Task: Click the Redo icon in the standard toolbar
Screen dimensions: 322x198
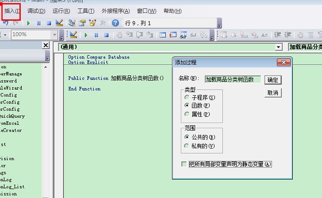Action: click(x=15, y=23)
